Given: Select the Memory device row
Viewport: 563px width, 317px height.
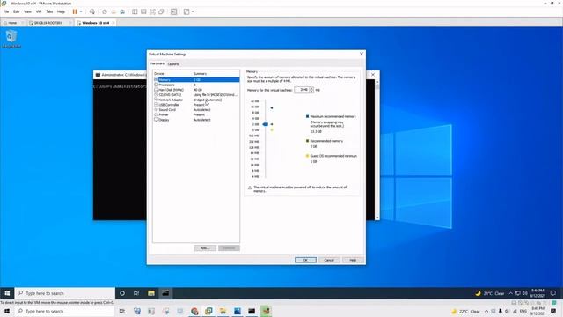Looking at the screenshot, I should 196,80.
